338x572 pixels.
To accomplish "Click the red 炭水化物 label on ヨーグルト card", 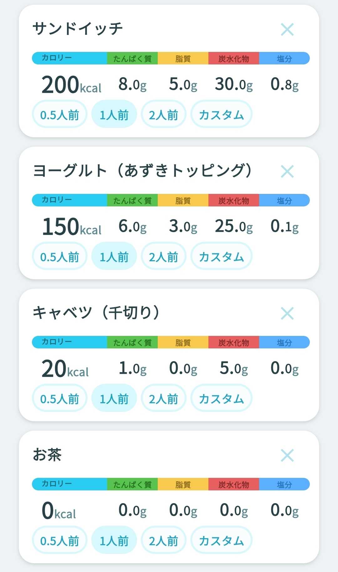I will pos(234,200).
